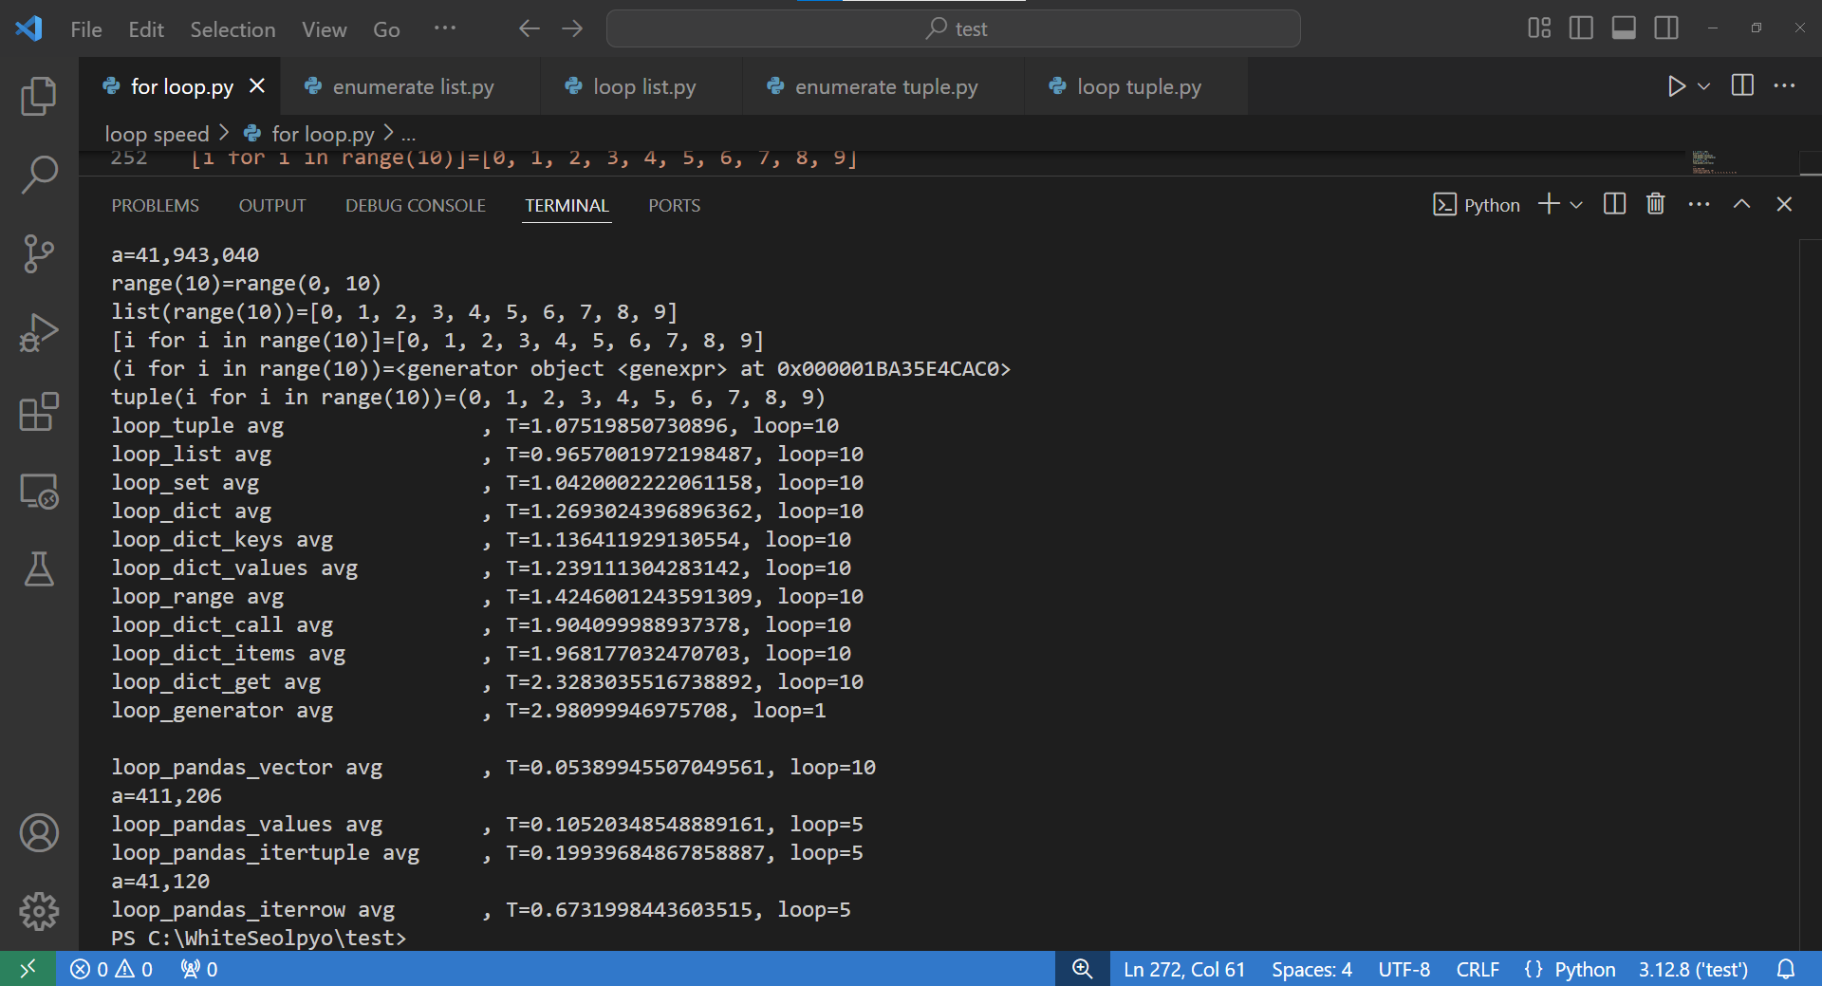The width and height of the screenshot is (1822, 986).
Task: Click the breadcrumb ellipsis symbol item
Action: 408,135
